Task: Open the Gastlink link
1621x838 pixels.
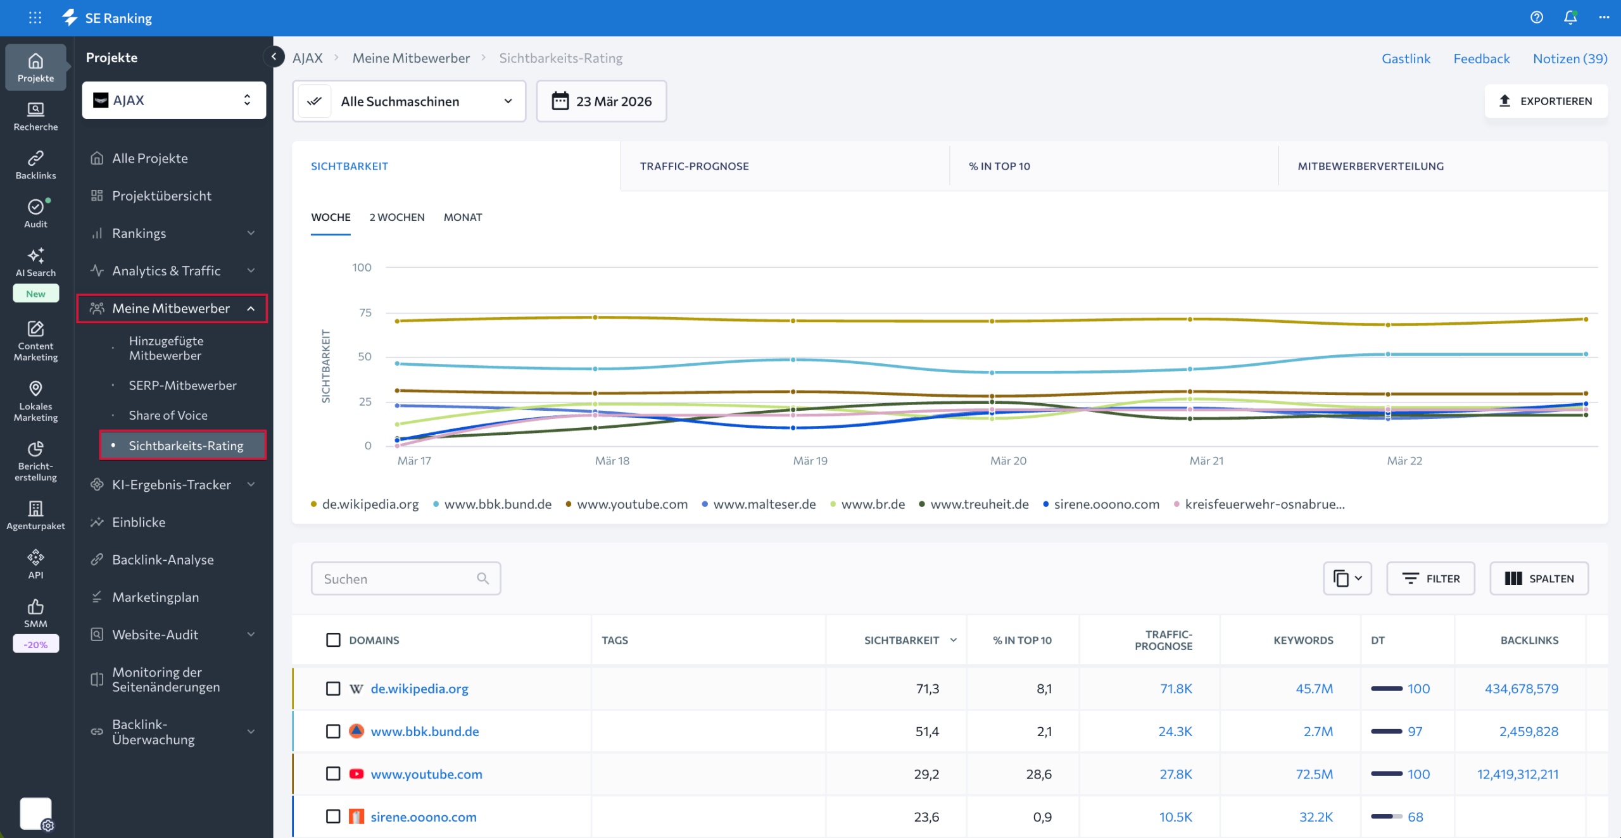Action: 1406,58
